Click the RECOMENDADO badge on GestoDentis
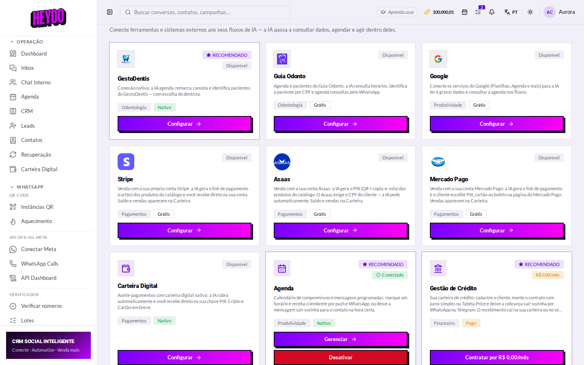584x365 pixels. pos(227,55)
